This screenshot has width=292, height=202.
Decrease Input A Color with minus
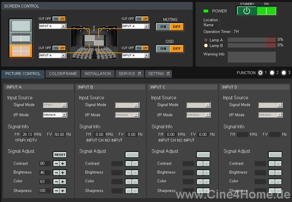pyautogui.click(x=56, y=182)
